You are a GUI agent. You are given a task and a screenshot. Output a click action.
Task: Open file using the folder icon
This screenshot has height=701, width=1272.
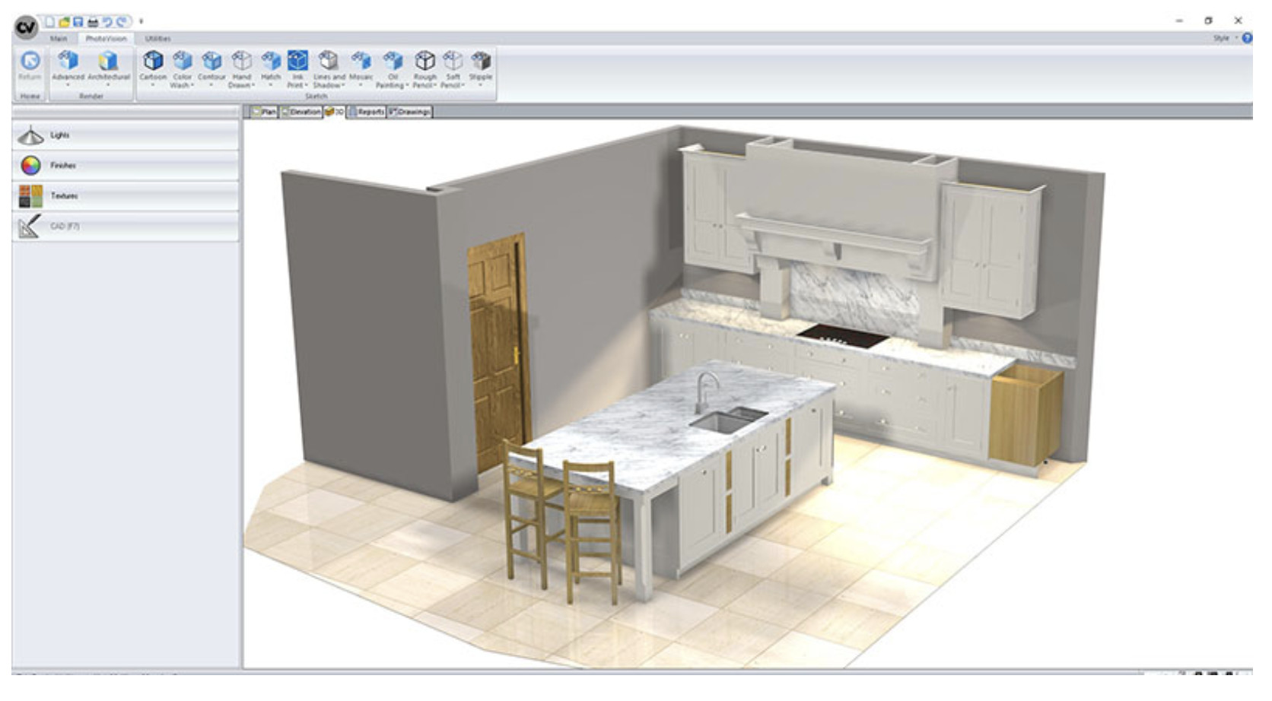click(64, 22)
